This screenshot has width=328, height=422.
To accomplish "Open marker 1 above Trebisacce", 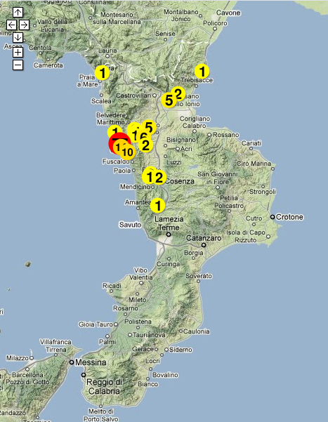I will click(x=202, y=72).
